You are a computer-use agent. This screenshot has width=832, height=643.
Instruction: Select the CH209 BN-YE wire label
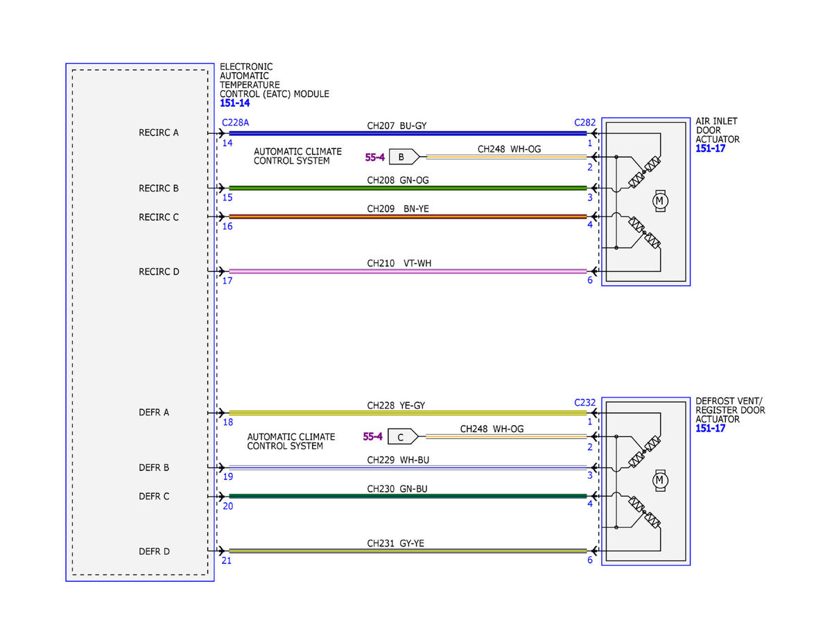(x=398, y=209)
